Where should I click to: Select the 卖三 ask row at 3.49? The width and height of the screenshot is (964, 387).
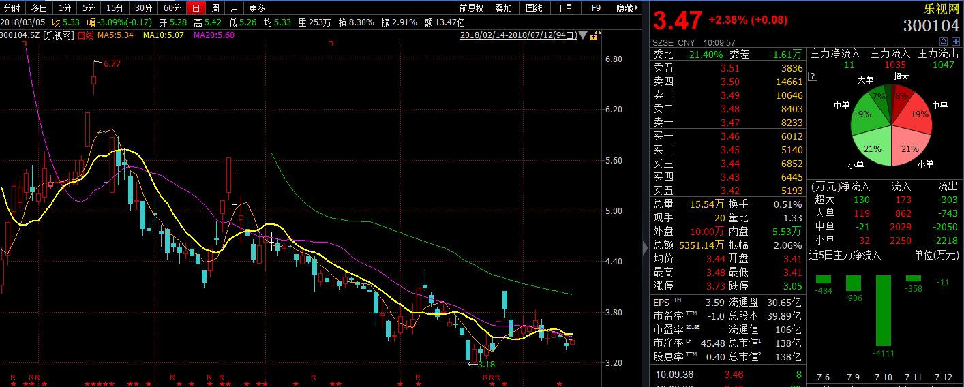tap(728, 95)
